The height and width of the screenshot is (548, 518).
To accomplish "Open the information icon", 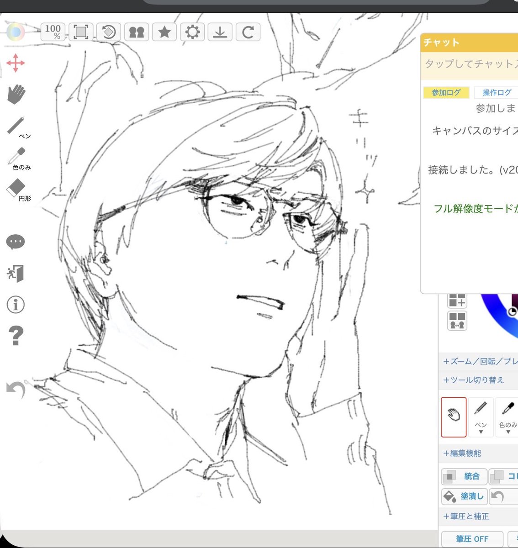I will [16, 305].
